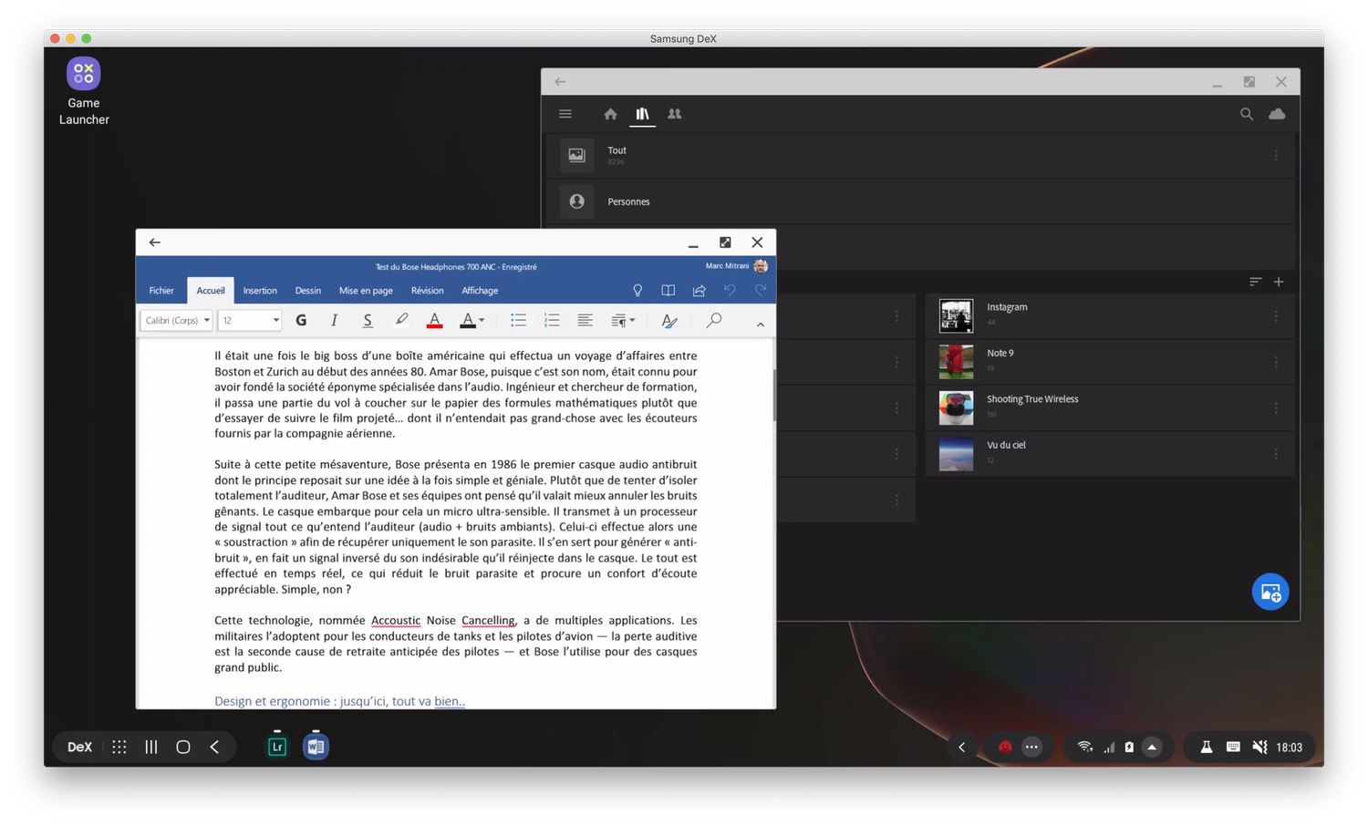The image size is (1368, 825).
Task: Open options for Vu du ciel album
Action: [1276, 454]
